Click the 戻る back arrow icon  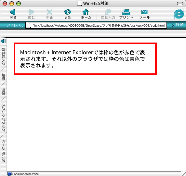tap(13, 12)
